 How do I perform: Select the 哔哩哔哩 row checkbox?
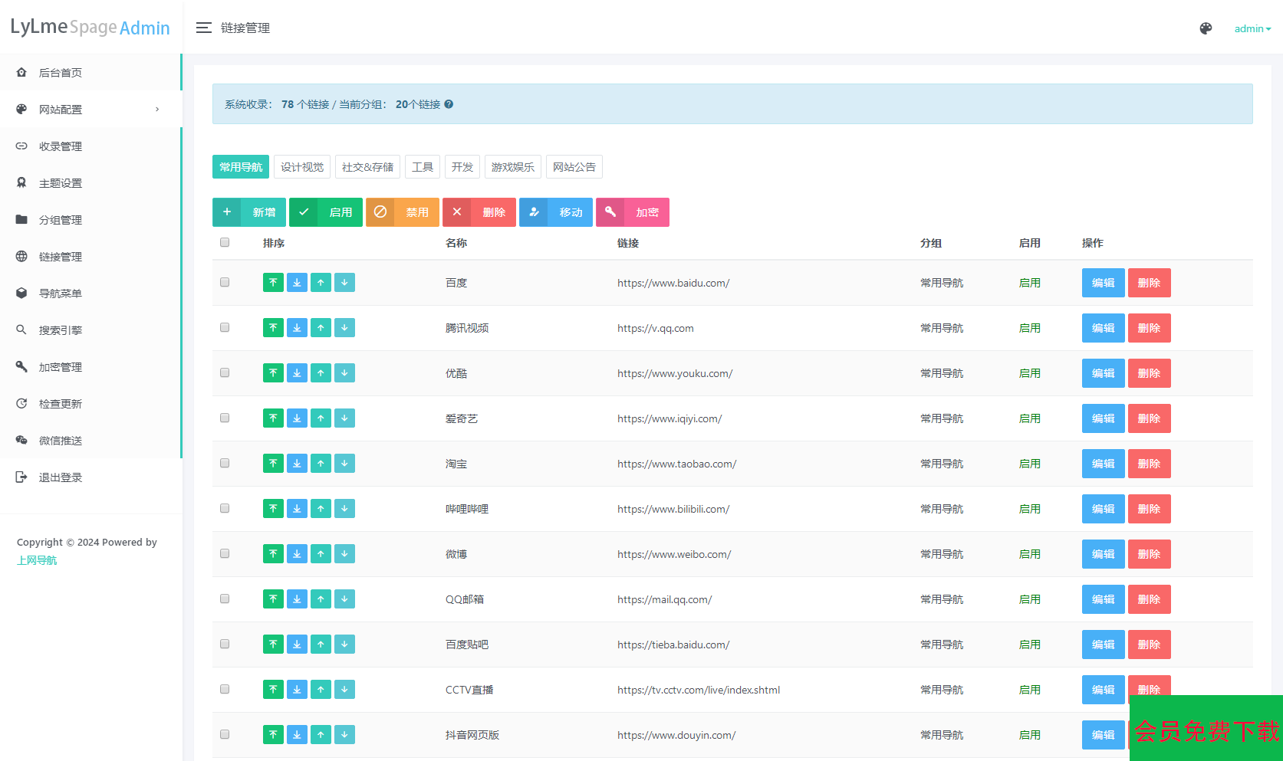[x=225, y=508]
